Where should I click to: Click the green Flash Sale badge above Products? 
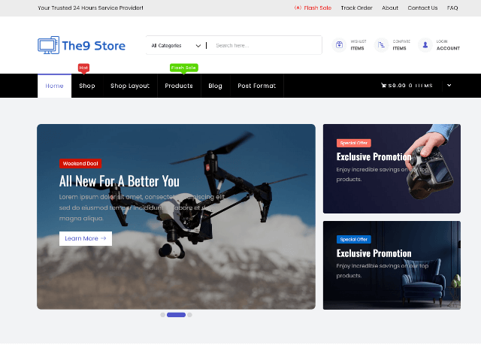tap(183, 68)
